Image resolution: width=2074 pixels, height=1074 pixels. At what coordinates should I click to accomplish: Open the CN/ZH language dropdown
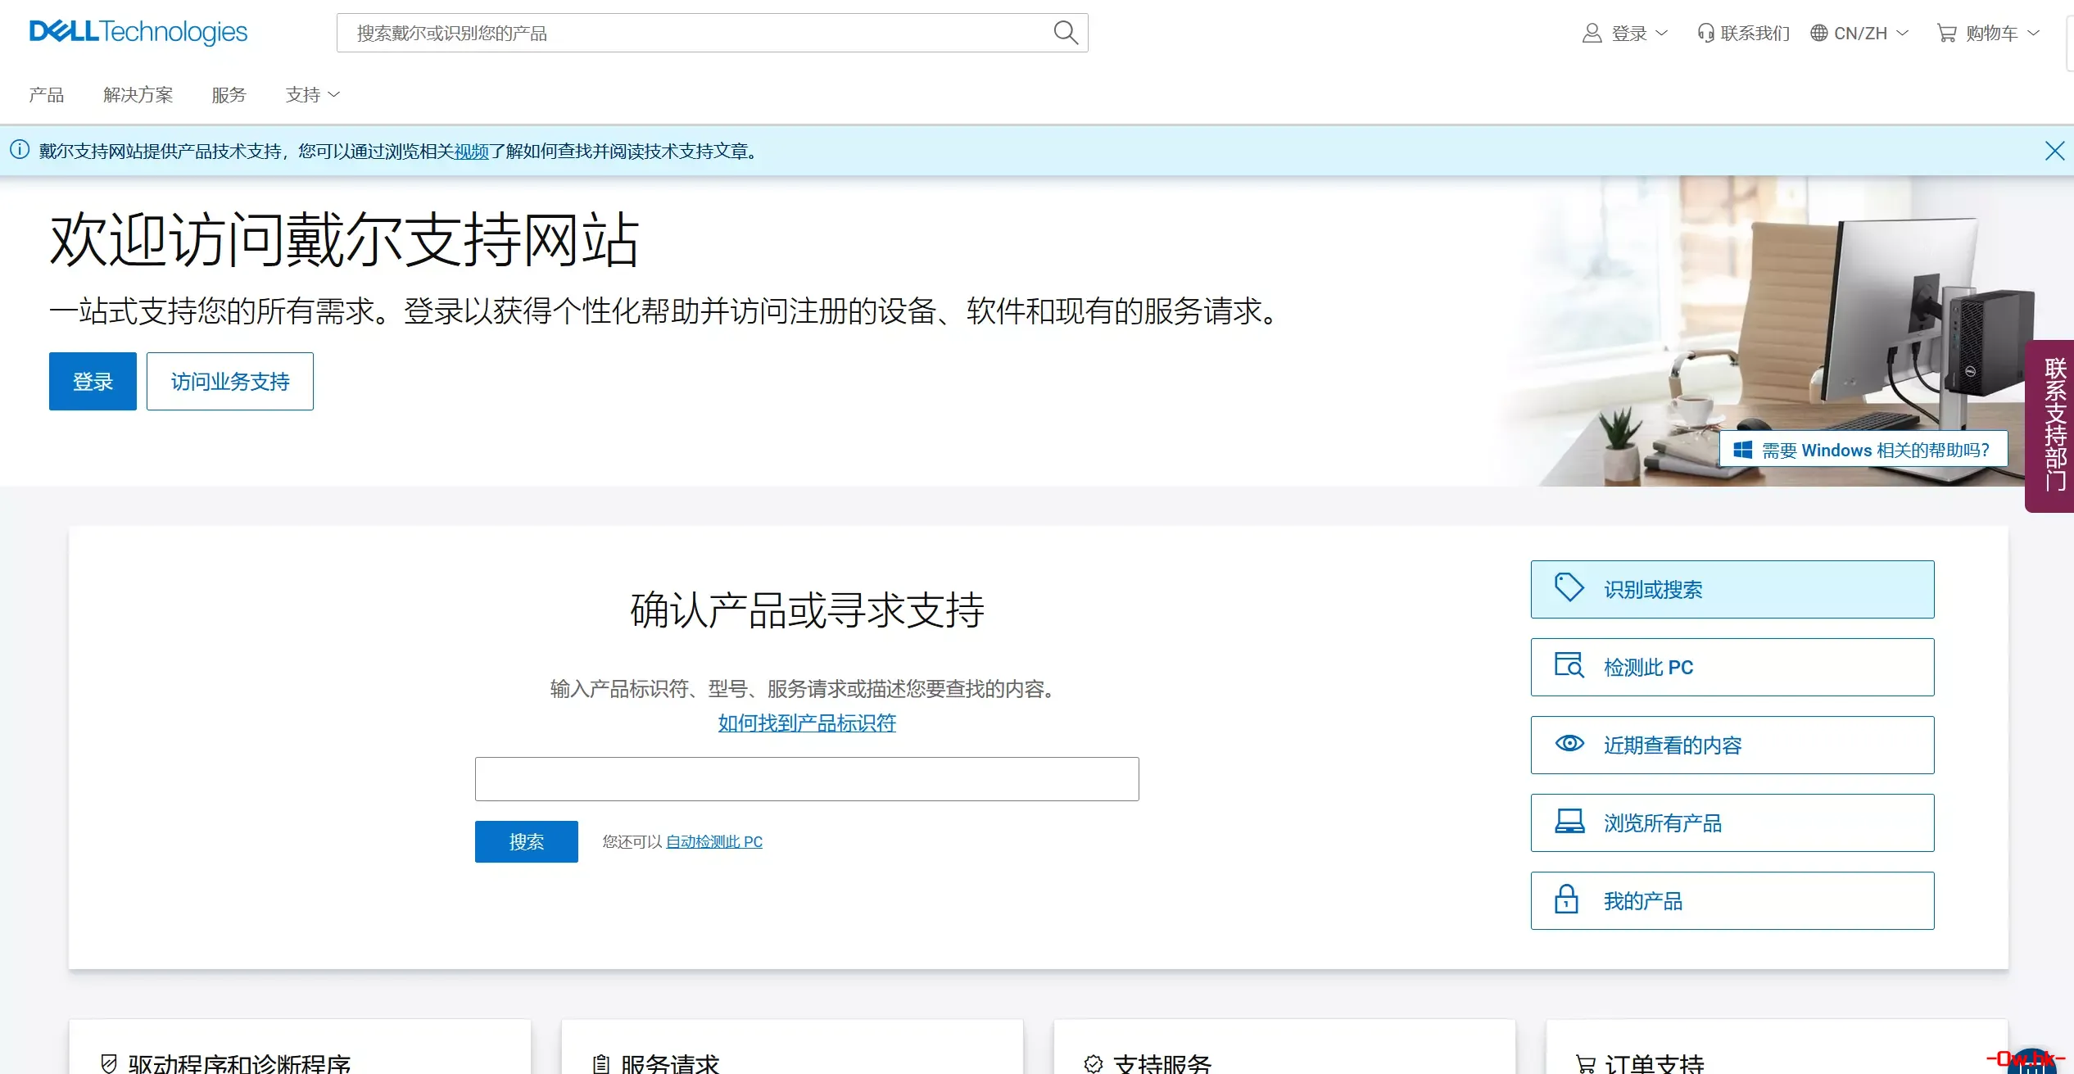(1859, 33)
